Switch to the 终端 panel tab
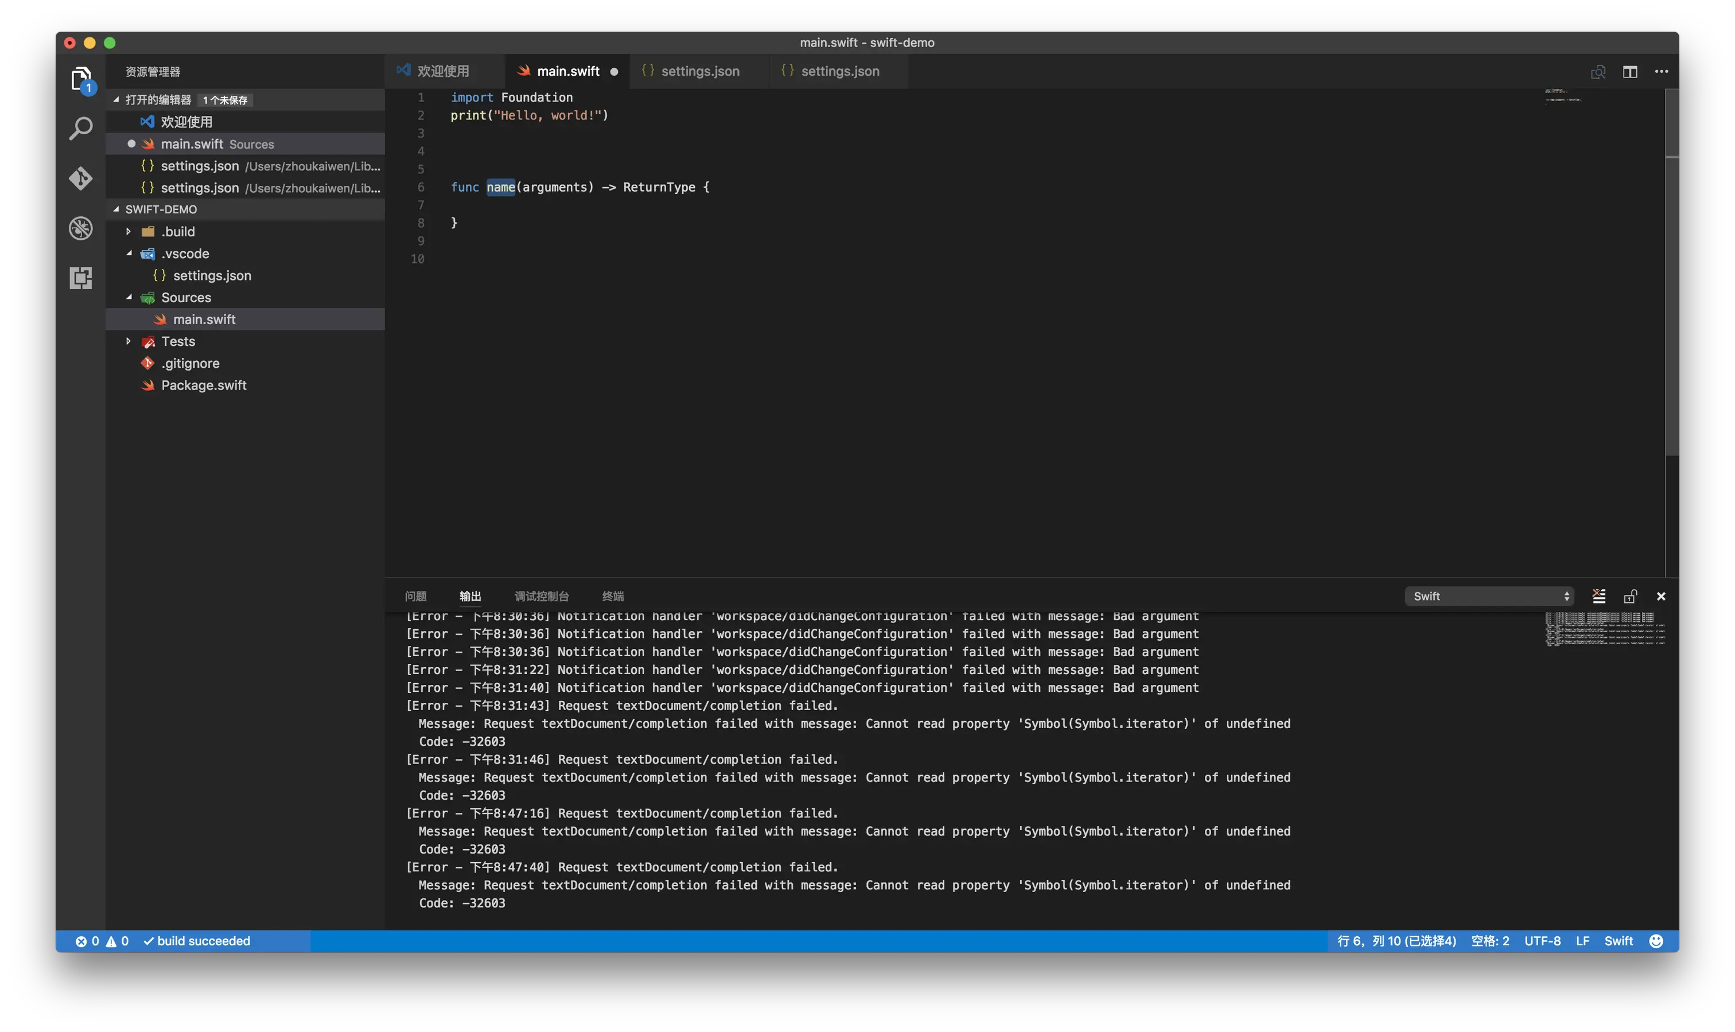The image size is (1735, 1032). pos(613,596)
